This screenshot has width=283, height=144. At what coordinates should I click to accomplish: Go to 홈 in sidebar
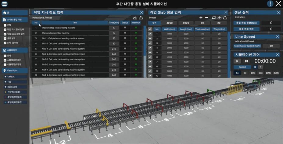pyautogui.click(x=15, y=12)
